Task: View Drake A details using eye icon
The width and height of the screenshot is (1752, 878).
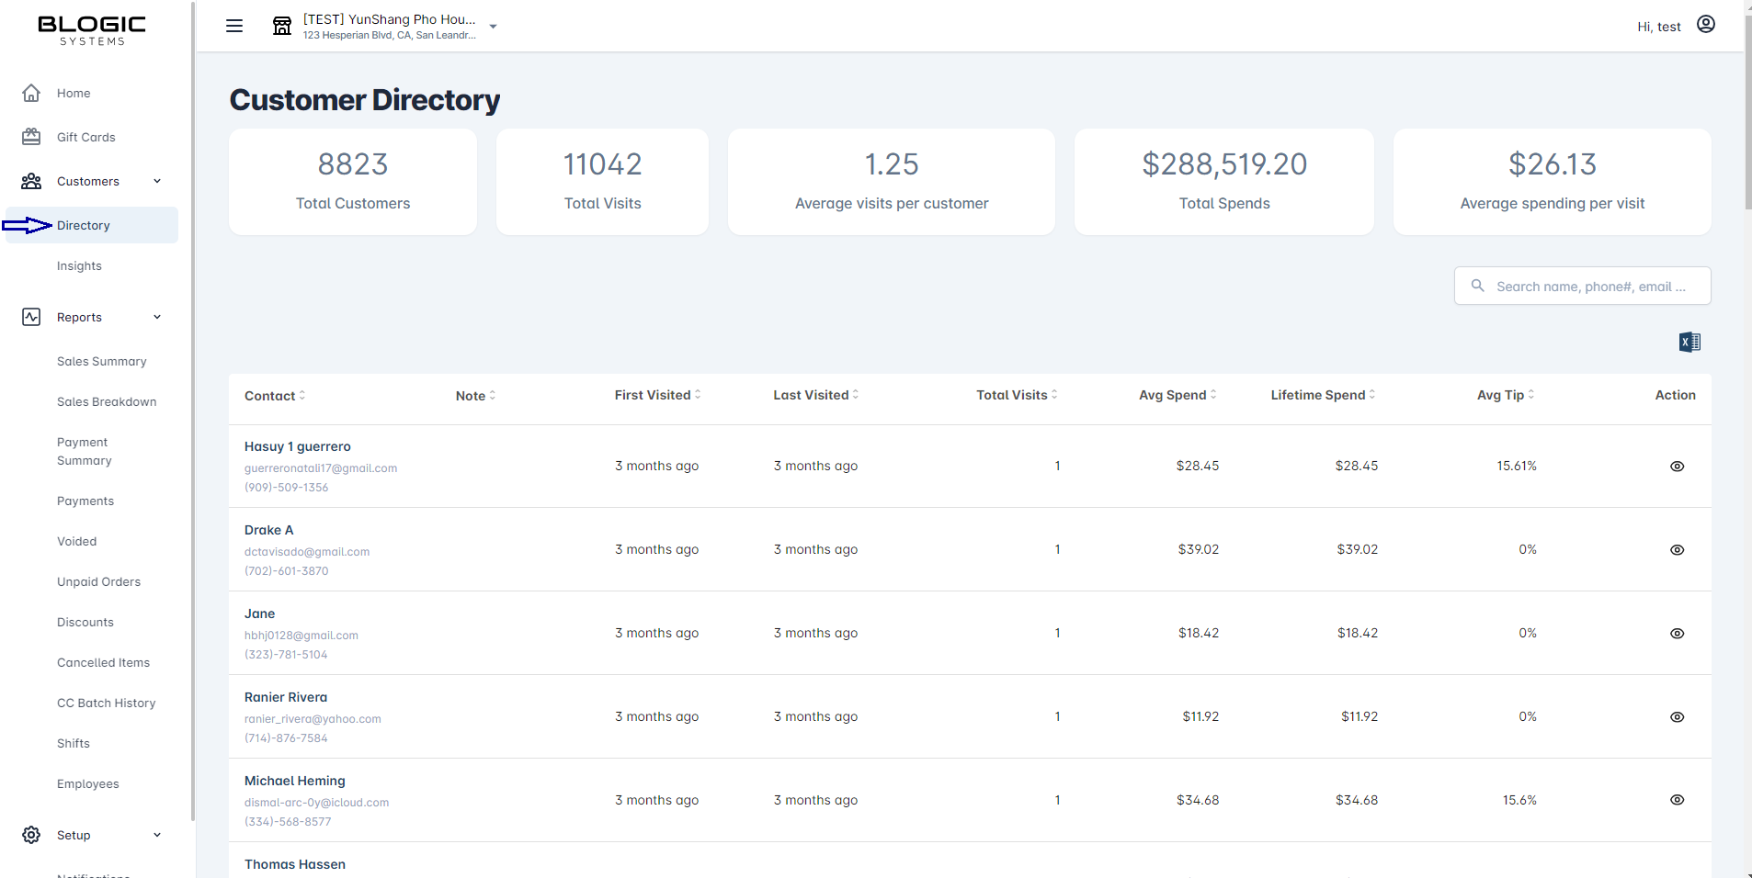Action: pos(1677,550)
